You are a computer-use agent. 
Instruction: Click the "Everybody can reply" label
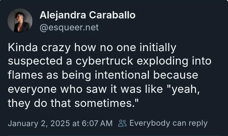click(168, 123)
